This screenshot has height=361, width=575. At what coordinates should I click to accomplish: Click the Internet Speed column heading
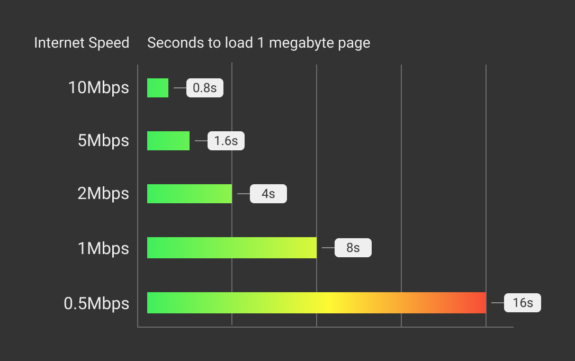click(x=82, y=43)
